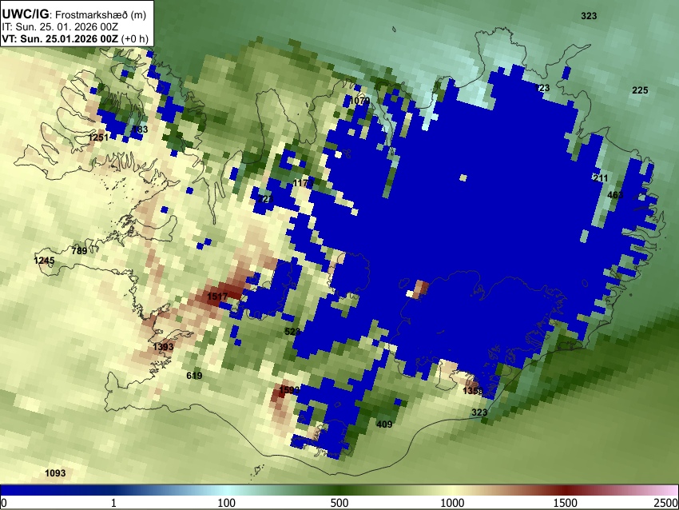This screenshot has height=510, width=679.
Task: Click the "Frostmarkshæð (m)" label
Action: pos(101,14)
